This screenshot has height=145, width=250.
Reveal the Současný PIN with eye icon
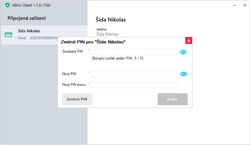tap(183, 52)
